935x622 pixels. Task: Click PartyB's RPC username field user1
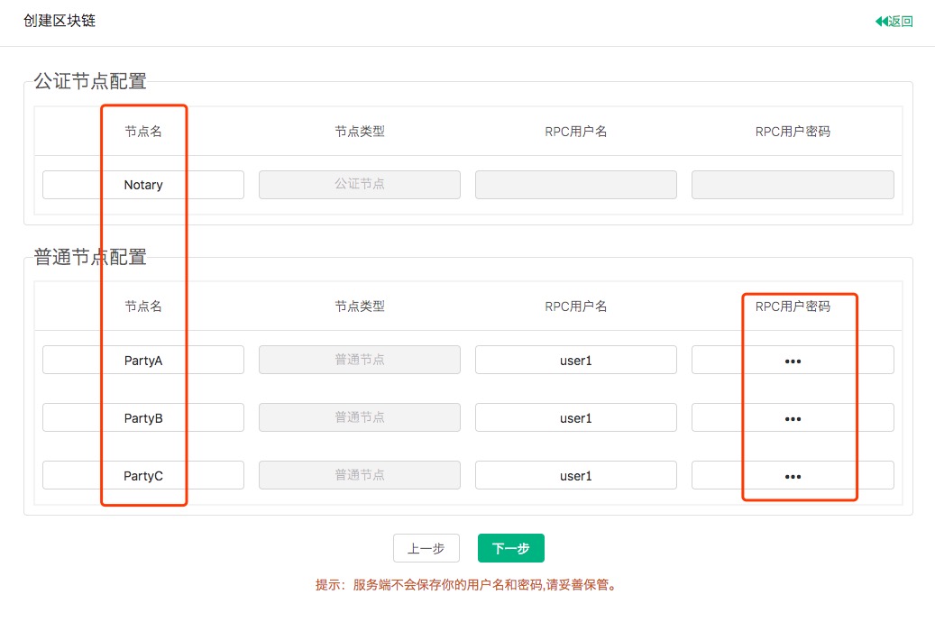pyautogui.click(x=576, y=418)
